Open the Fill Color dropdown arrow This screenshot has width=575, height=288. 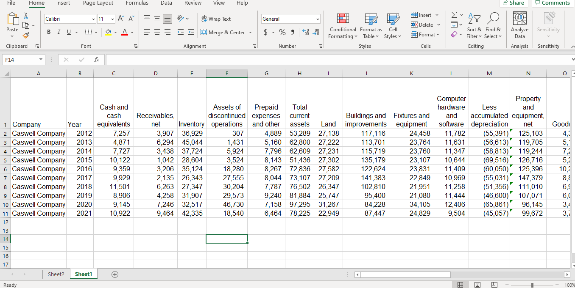(115, 32)
